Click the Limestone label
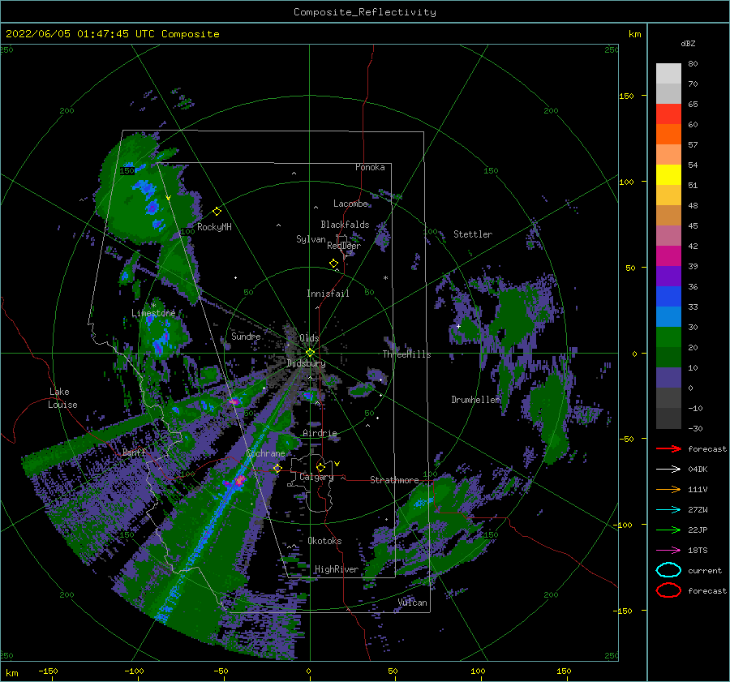The height and width of the screenshot is (682, 730). pyautogui.click(x=153, y=313)
